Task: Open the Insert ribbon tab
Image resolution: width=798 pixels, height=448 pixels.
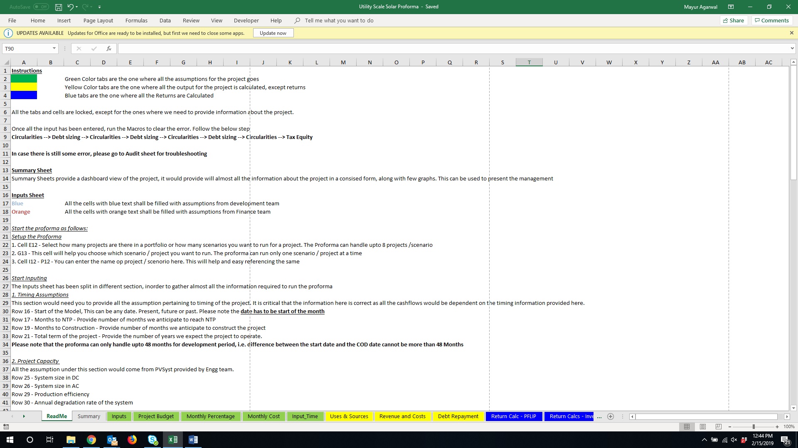Action: point(64,20)
